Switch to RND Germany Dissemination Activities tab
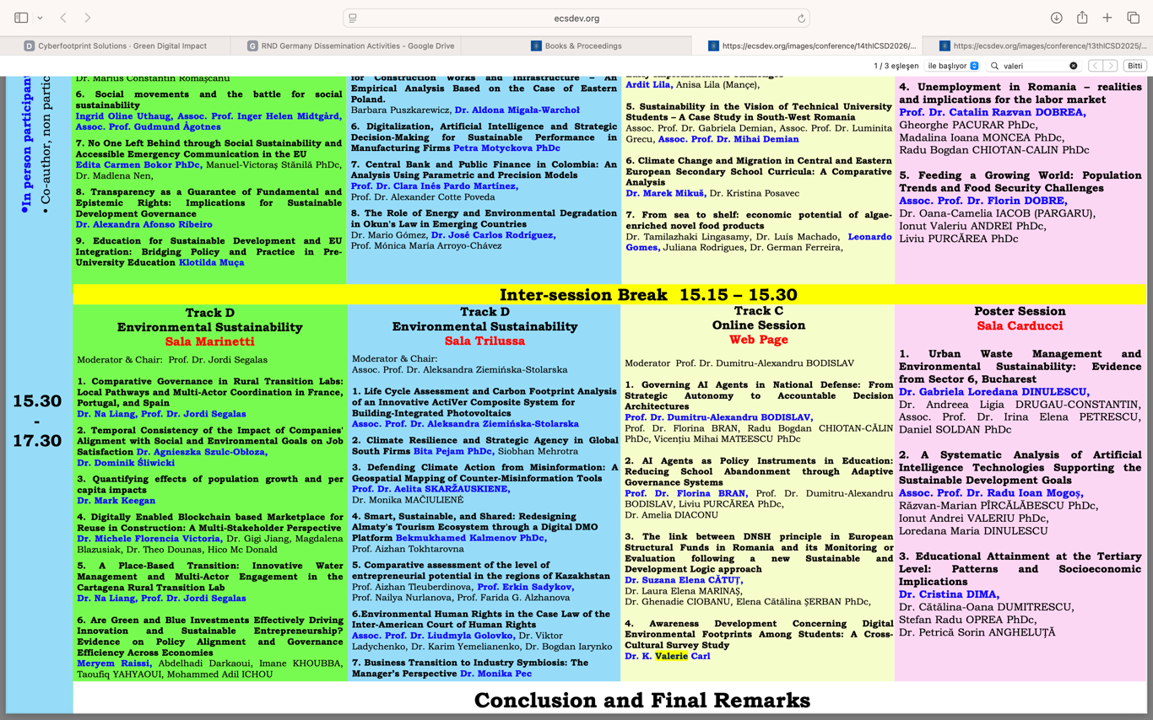 tap(350, 46)
